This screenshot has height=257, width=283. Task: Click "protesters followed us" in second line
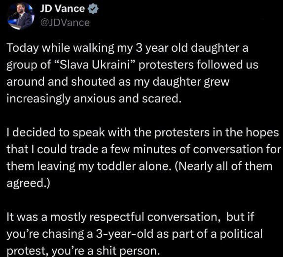tap(198, 65)
